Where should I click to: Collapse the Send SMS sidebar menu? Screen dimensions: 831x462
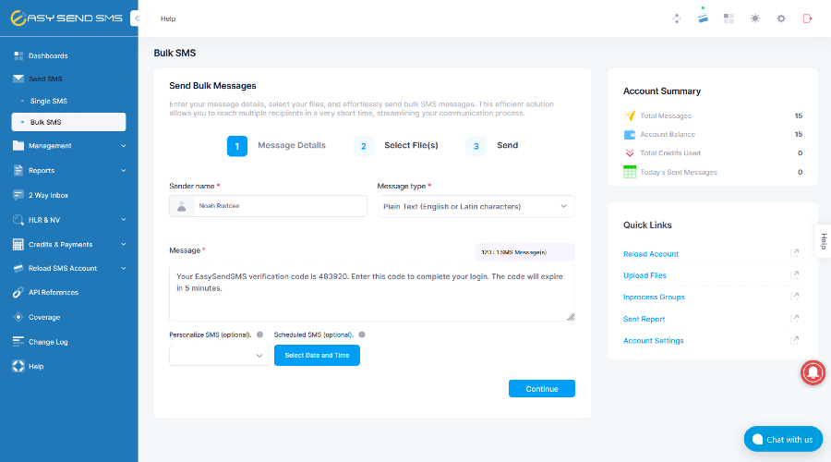pyautogui.click(x=69, y=79)
